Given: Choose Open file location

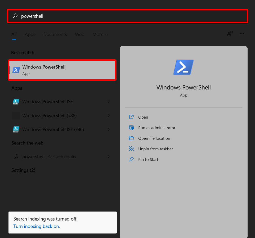Looking at the screenshot, I should coord(154,138).
